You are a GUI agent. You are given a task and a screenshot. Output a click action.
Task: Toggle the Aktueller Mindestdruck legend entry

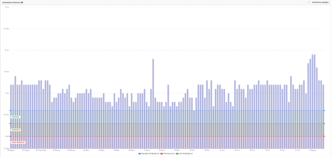[x=149, y=154]
